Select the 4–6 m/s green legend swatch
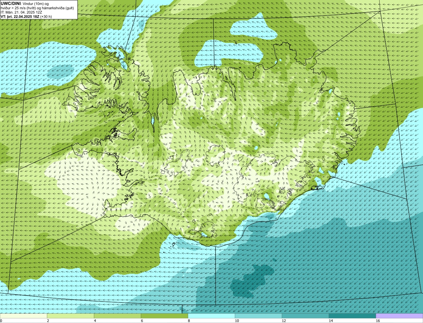 117,316
